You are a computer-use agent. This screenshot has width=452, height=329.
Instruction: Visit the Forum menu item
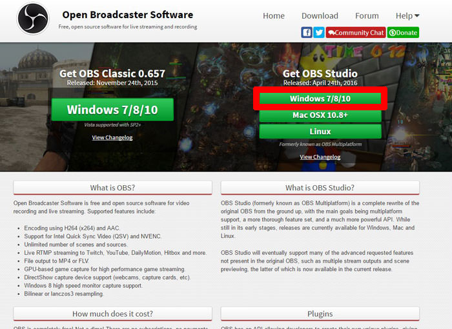pos(367,16)
